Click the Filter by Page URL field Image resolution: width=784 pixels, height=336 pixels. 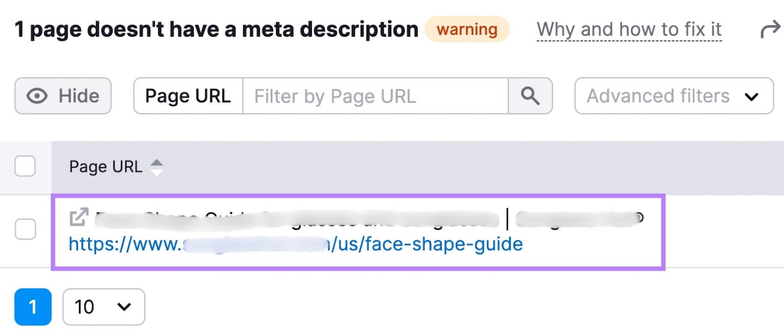[x=375, y=96]
